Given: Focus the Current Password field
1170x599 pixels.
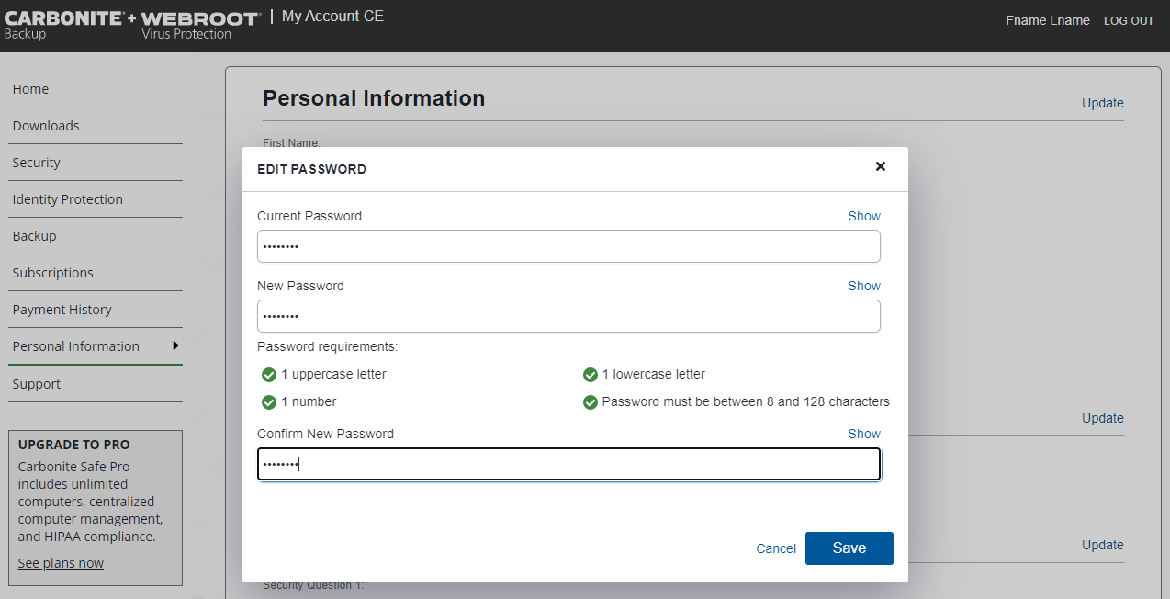Looking at the screenshot, I should pyautogui.click(x=568, y=246).
